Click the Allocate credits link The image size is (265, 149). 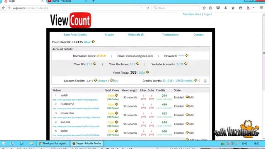tap(102, 81)
